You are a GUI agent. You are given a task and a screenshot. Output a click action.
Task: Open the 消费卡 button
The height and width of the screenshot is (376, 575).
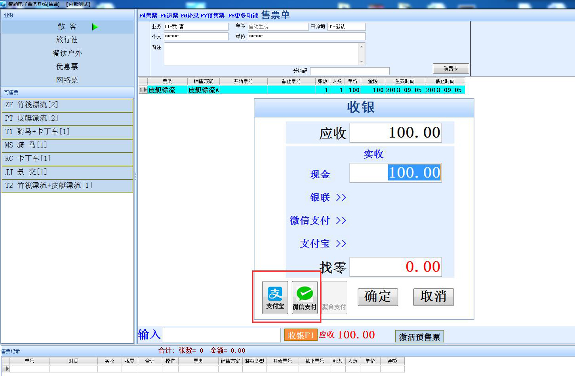point(451,68)
